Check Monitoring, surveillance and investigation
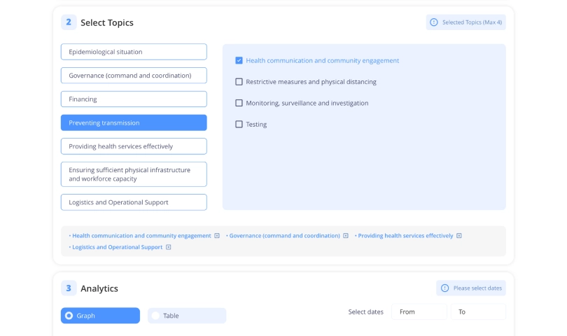 (239, 103)
